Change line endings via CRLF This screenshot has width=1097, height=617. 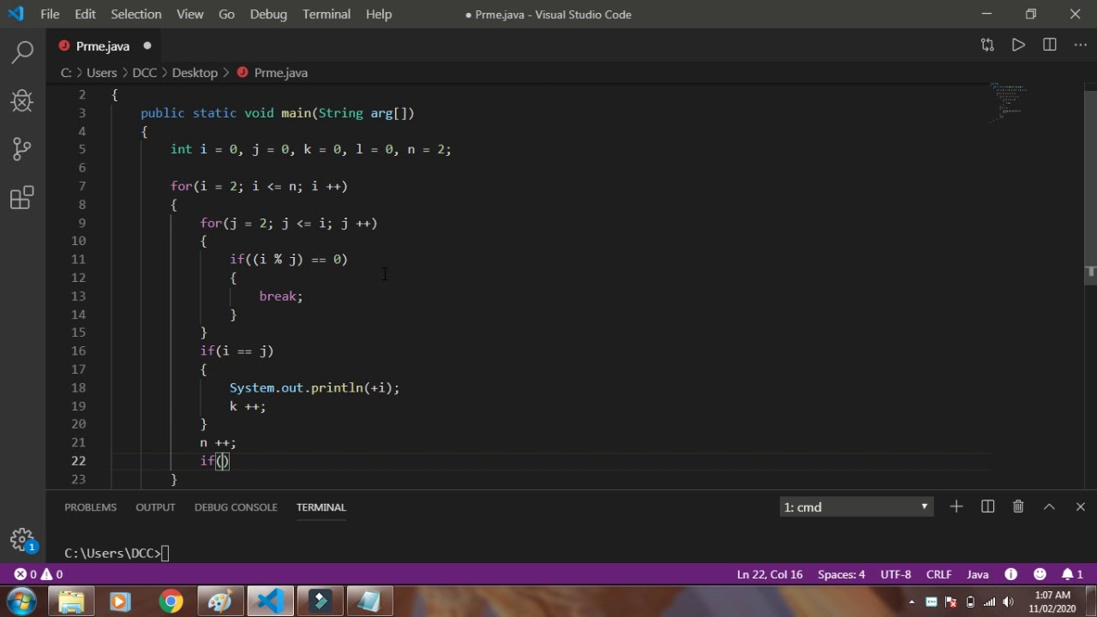pyautogui.click(x=938, y=574)
